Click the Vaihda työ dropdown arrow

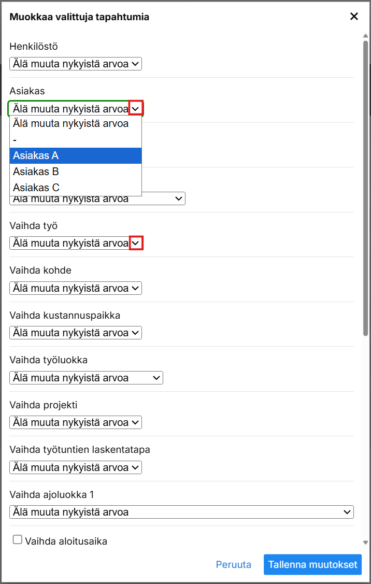(x=136, y=243)
